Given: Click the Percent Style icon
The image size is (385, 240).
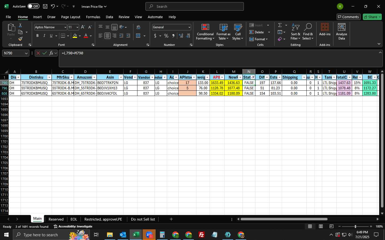Looking at the screenshot, I should (x=166, y=36).
